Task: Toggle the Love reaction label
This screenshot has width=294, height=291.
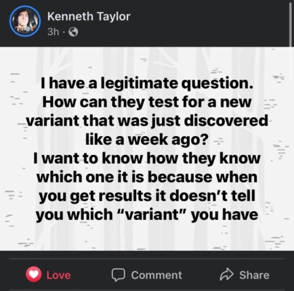Action: 58,275
